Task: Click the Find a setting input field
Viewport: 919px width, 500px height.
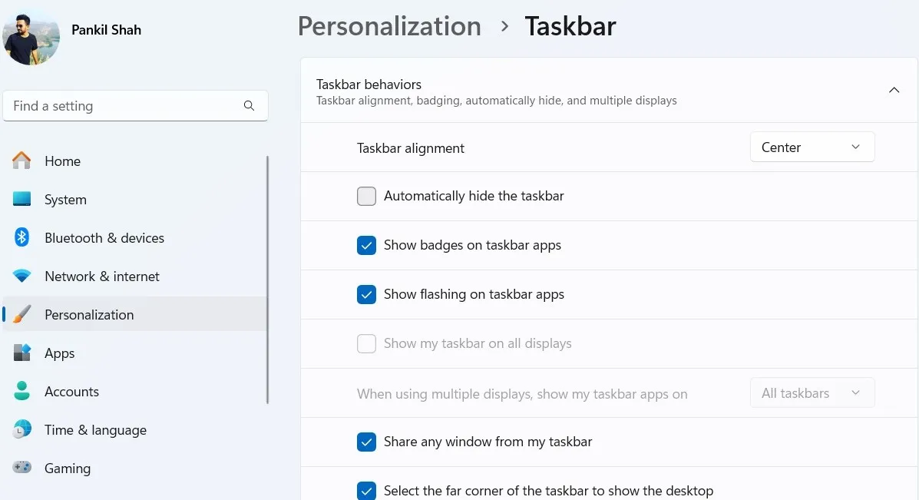Action: click(123, 105)
